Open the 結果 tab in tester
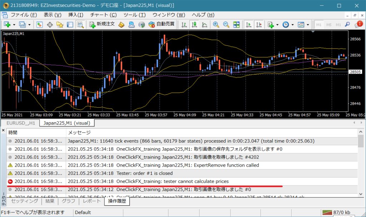The width and height of the screenshot is (366, 217). (50, 201)
